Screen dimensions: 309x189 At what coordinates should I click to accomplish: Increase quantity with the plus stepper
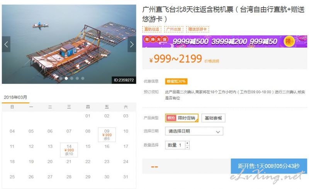tap(187, 143)
